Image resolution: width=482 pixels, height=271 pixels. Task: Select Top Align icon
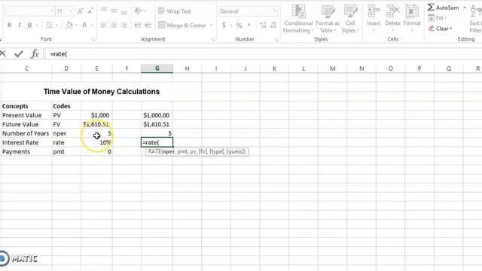click(x=104, y=11)
